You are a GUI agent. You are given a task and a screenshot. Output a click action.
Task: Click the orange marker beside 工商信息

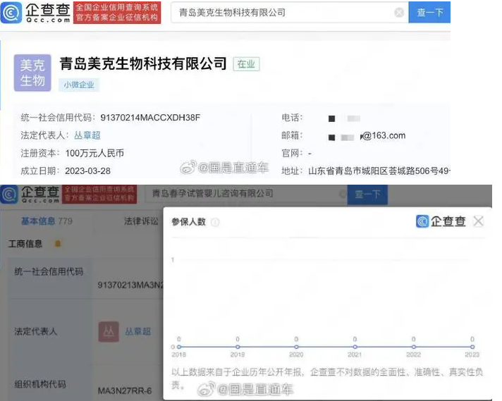pyautogui.click(x=58, y=244)
